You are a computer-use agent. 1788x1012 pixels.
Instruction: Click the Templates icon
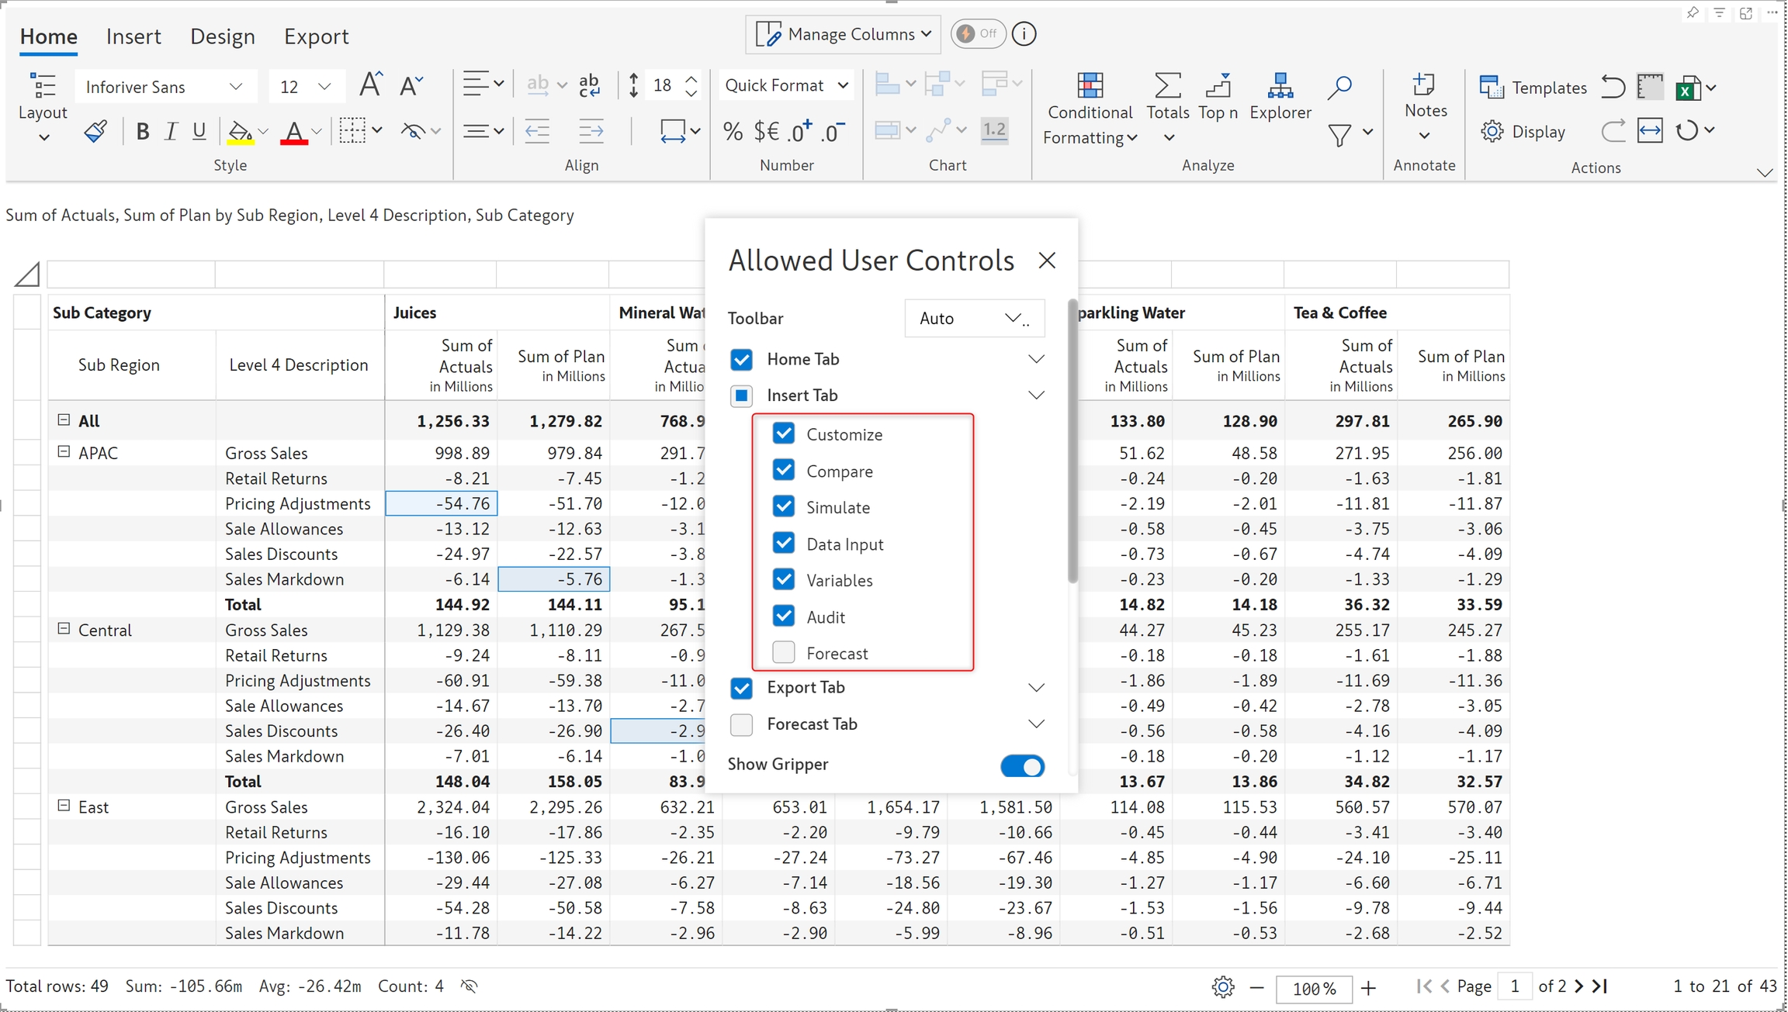click(x=1491, y=87)
